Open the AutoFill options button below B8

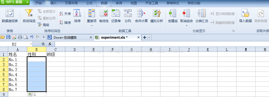coord(32,95)
